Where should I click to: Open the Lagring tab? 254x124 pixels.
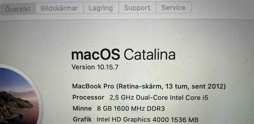coord(101,8)
